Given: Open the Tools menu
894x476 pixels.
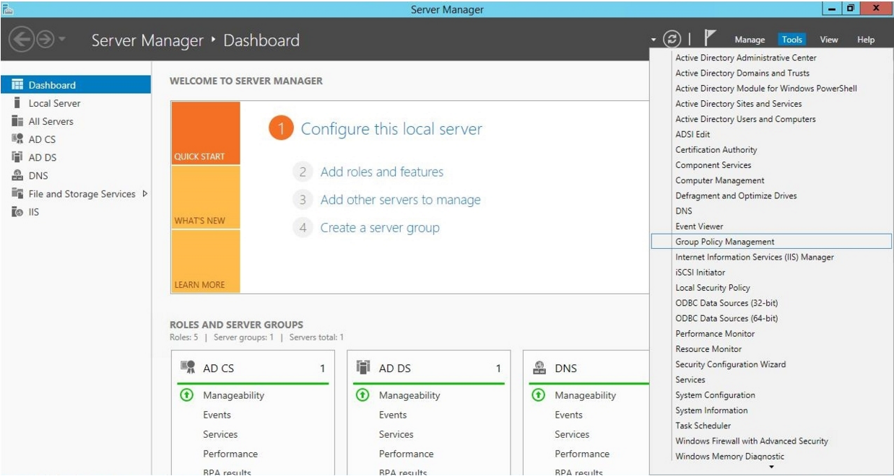Looking at the screenshot, I should click(x=792, y=40).
